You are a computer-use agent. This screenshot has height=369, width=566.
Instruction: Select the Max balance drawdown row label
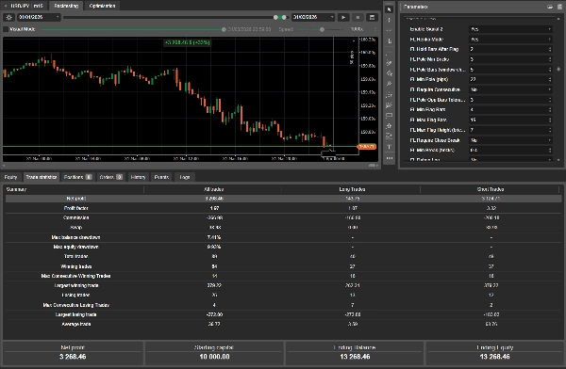pos(75,237)
